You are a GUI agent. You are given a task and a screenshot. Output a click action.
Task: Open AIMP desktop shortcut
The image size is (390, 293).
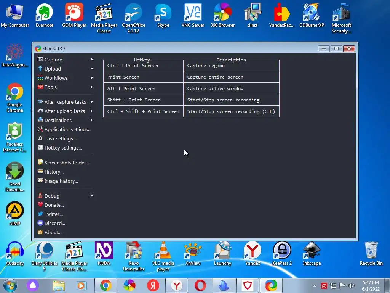point(15,214)
